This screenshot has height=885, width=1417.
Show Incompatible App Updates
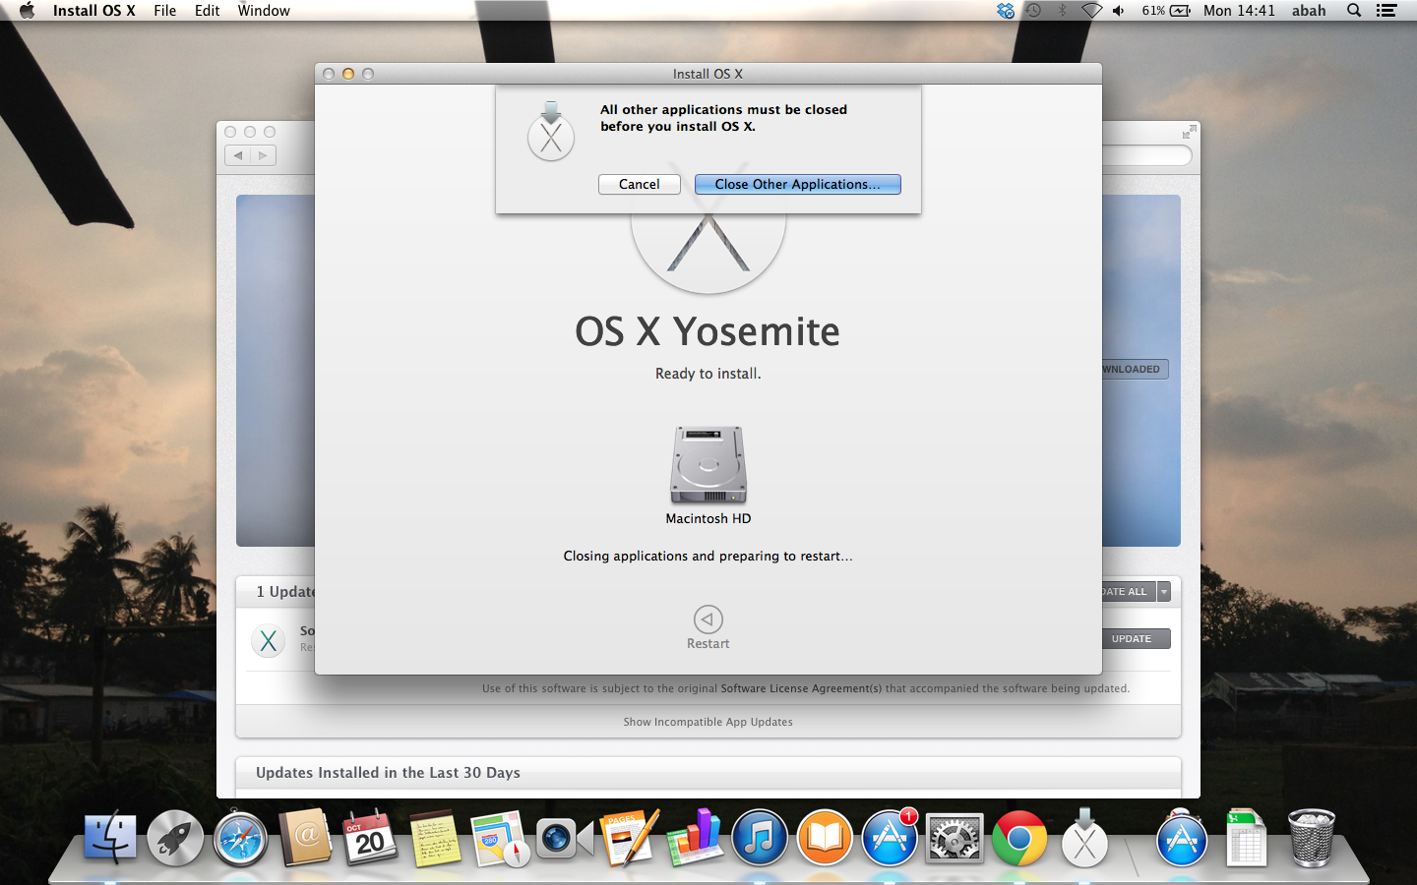(x=708, y=722)
